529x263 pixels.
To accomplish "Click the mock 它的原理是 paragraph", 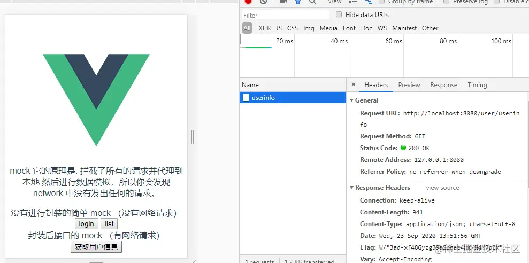I will click(x=96, y=182).
